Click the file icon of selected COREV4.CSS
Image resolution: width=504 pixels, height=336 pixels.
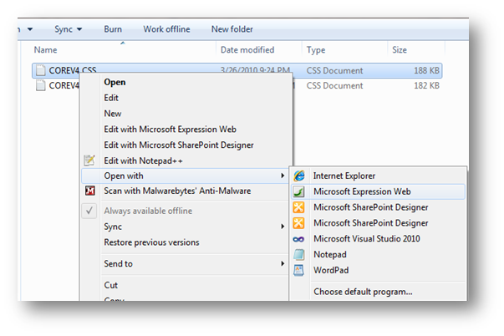(x=40, y=70)
